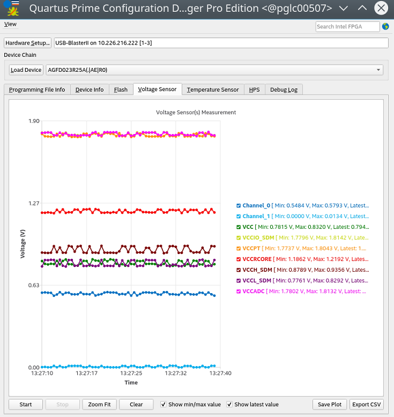Switch to the Temperature Sensor tab
The width and height of the screenshot is (394, 417).
coord(213,90)
